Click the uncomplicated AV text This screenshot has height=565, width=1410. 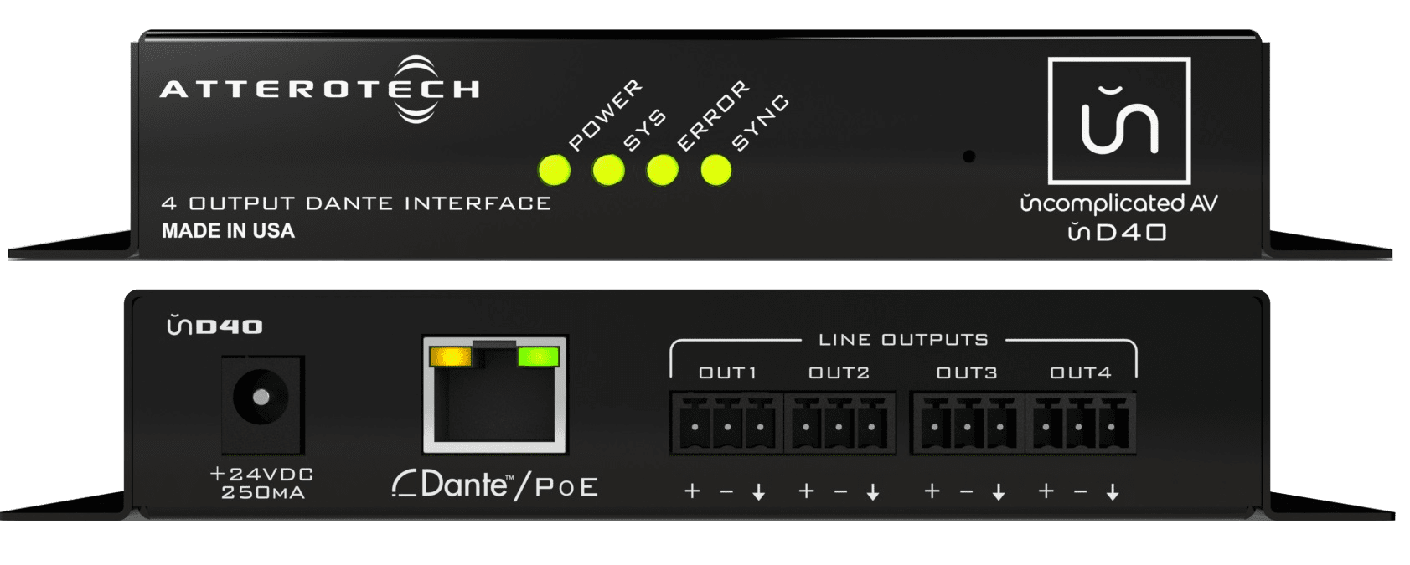pyautogui.click(x=1119, y=203)
